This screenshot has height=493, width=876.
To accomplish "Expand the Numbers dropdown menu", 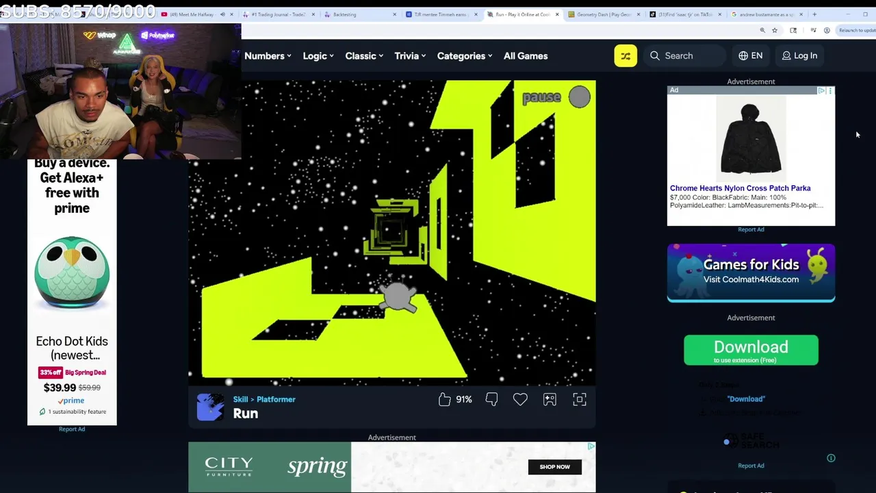I will [x=268, y=56].
